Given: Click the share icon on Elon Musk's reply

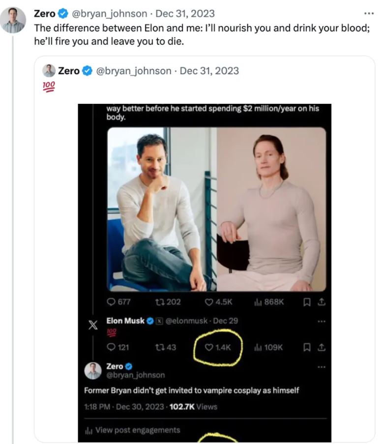Looking at the screenshot, I should [322, 347].
